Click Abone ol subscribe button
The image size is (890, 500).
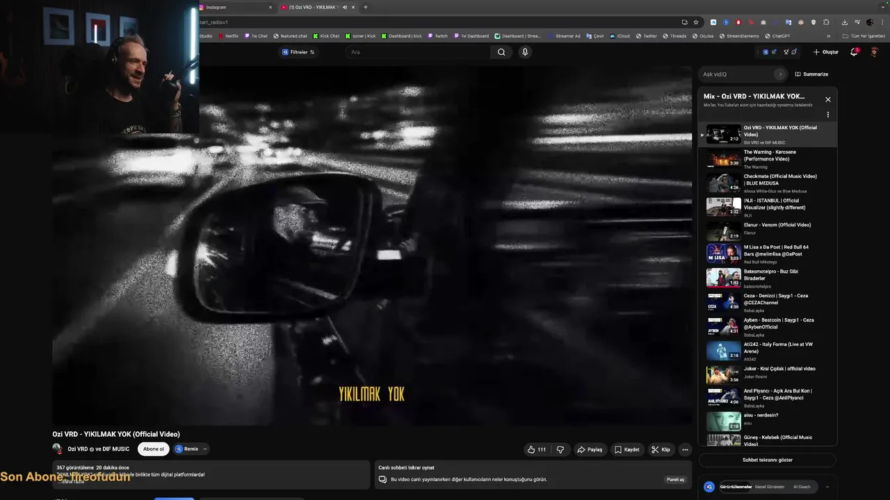click(154, 449)
